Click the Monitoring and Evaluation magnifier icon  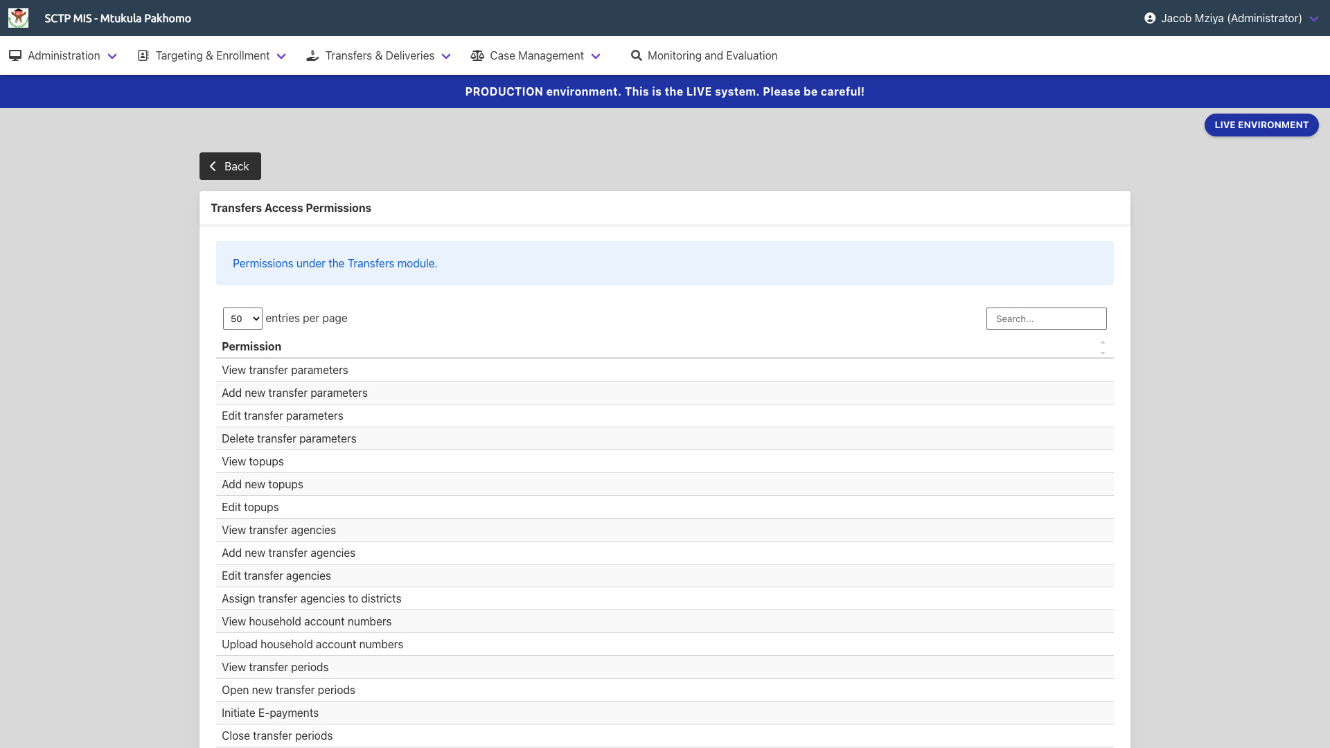coord(637,55)
